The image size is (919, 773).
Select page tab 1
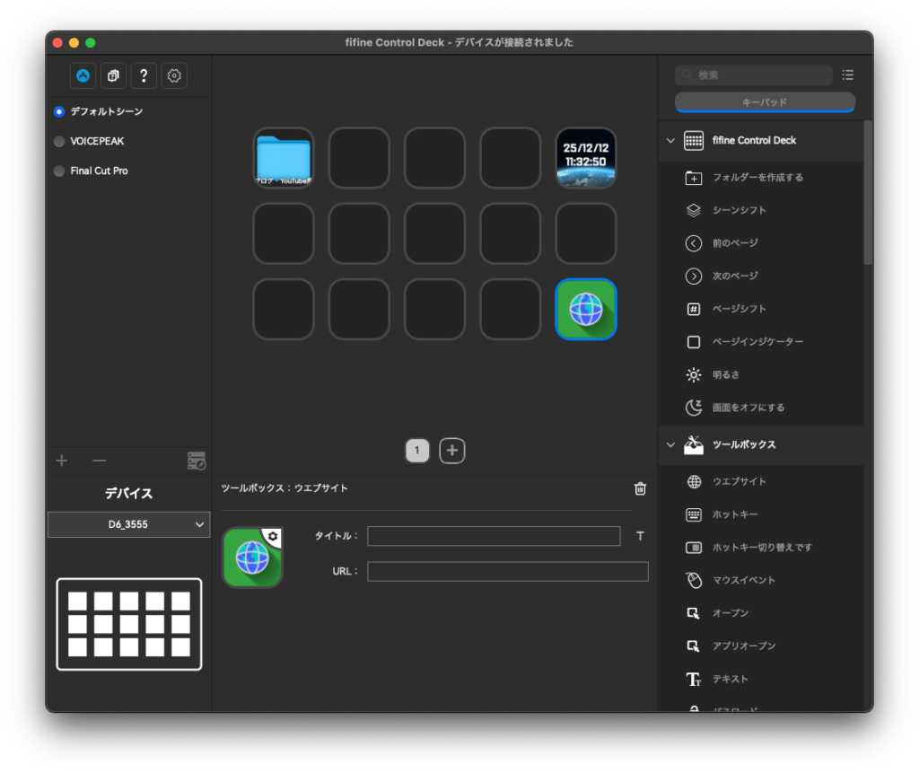point(416,450)
